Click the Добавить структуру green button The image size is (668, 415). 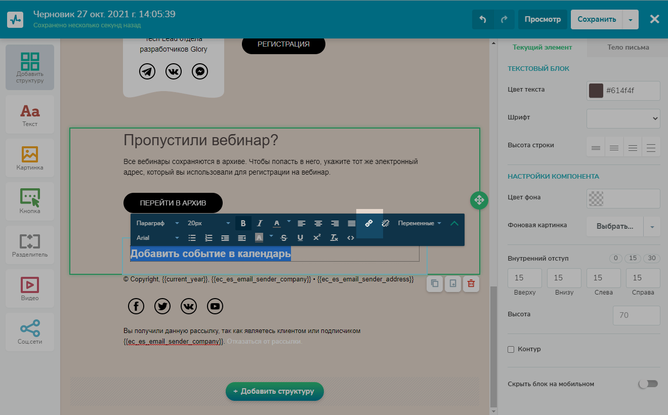click(x=274, y=391)
